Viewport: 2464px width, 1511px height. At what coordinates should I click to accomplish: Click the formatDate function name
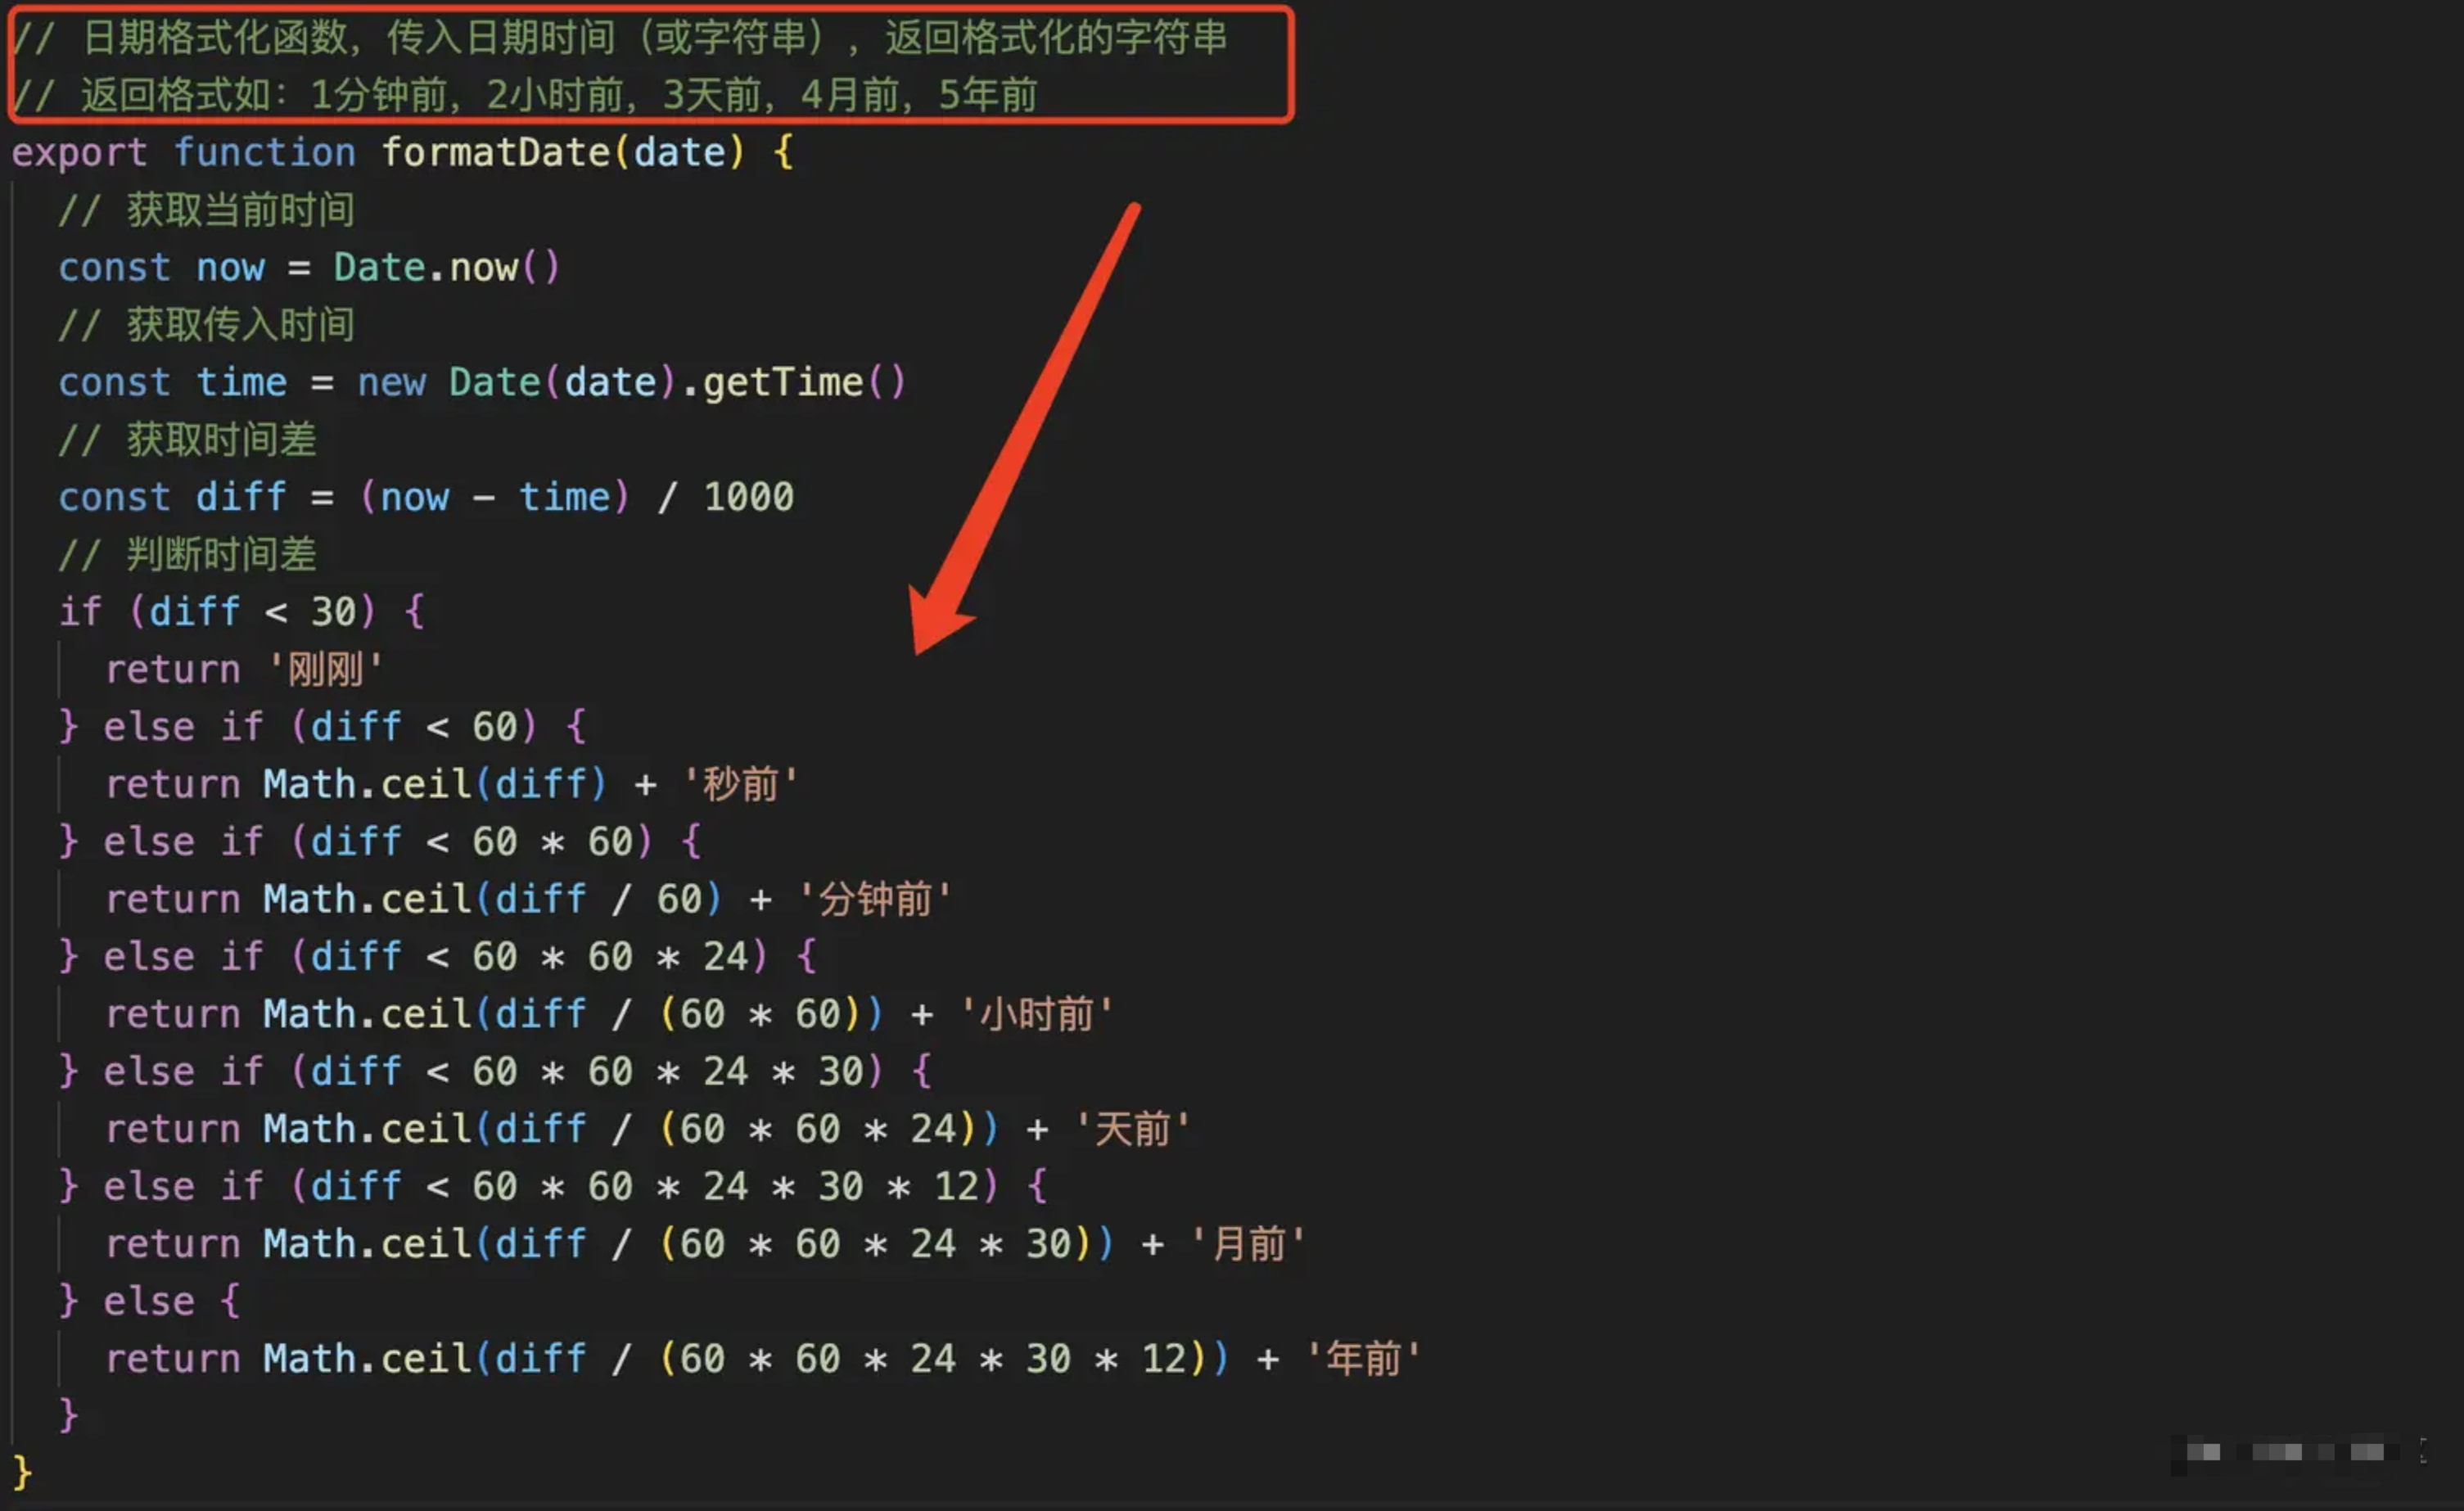click(496, 153)
